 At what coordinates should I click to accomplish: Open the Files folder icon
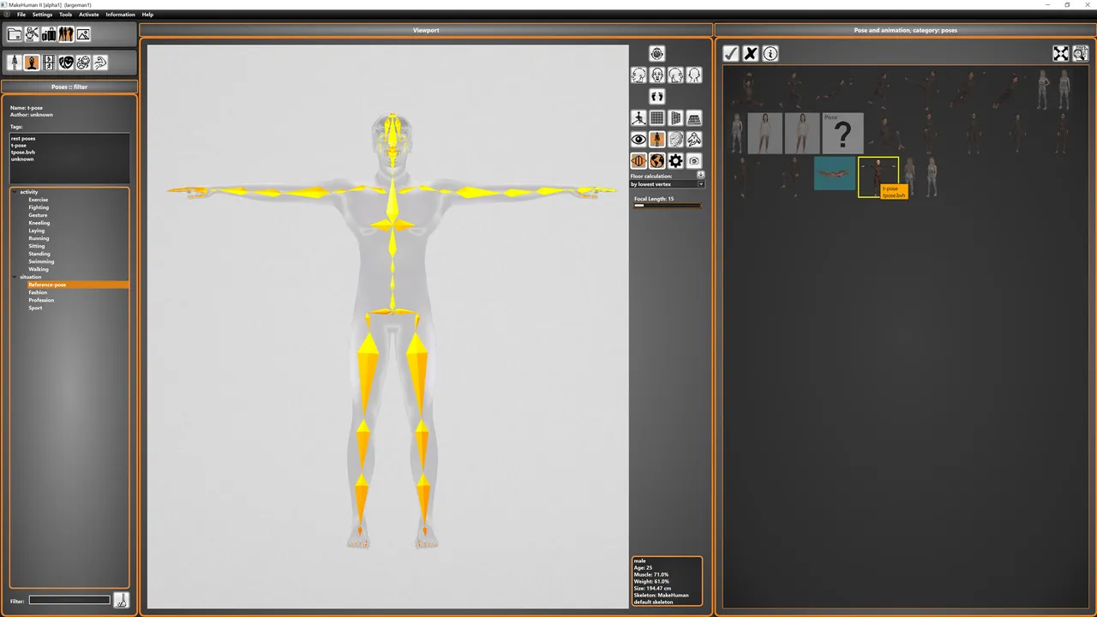pyautogui.click(x=15, y=34)
